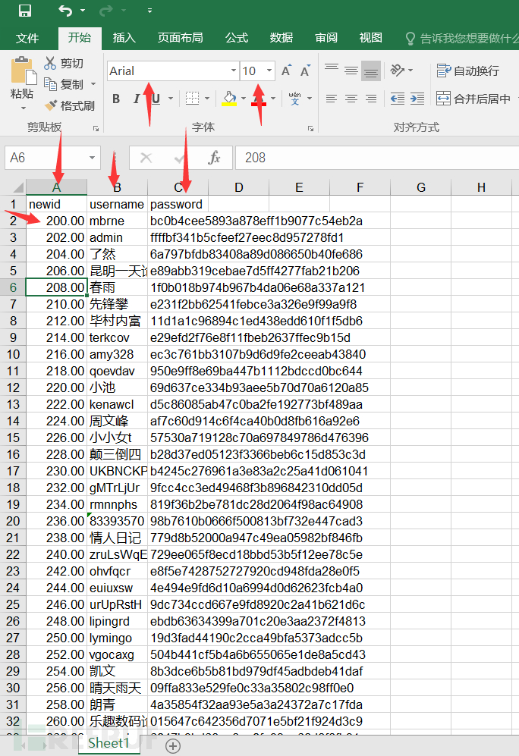Expand the font name dropdown list

234,71
